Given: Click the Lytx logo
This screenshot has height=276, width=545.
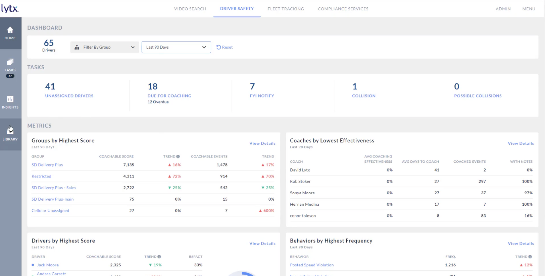Looking at the screenshot, I should pyautogui.click(x=10, y=9).
